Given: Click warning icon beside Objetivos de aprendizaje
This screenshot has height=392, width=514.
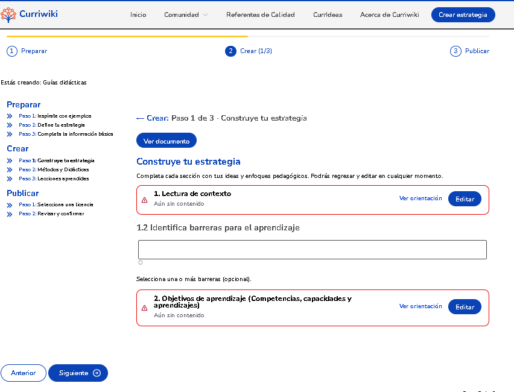Looking at the screenshot, I should [x=145, y=308].
